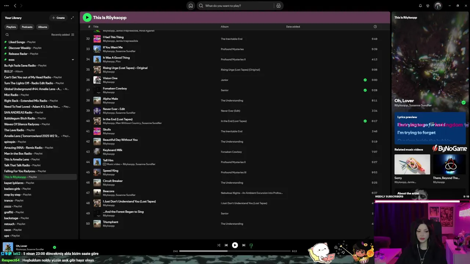Minimize the Spotify window
Viewport: 470px width, 264px height.
449,5
